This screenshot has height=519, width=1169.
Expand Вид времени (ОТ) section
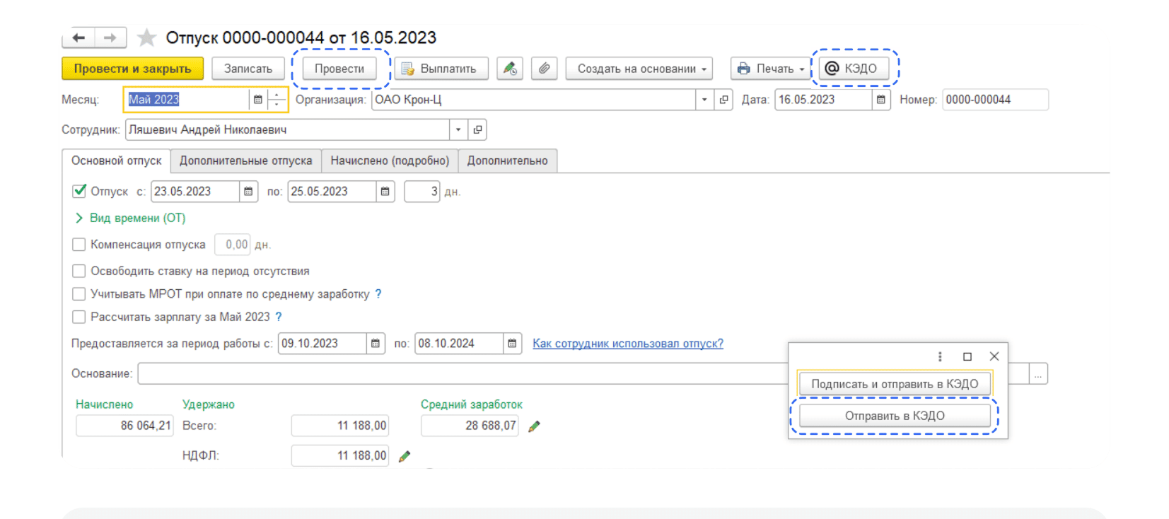[79, 218]
